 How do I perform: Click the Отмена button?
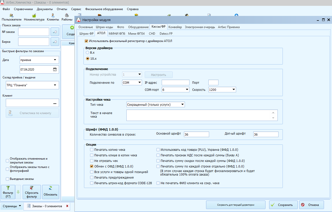[x=312, y=205]
